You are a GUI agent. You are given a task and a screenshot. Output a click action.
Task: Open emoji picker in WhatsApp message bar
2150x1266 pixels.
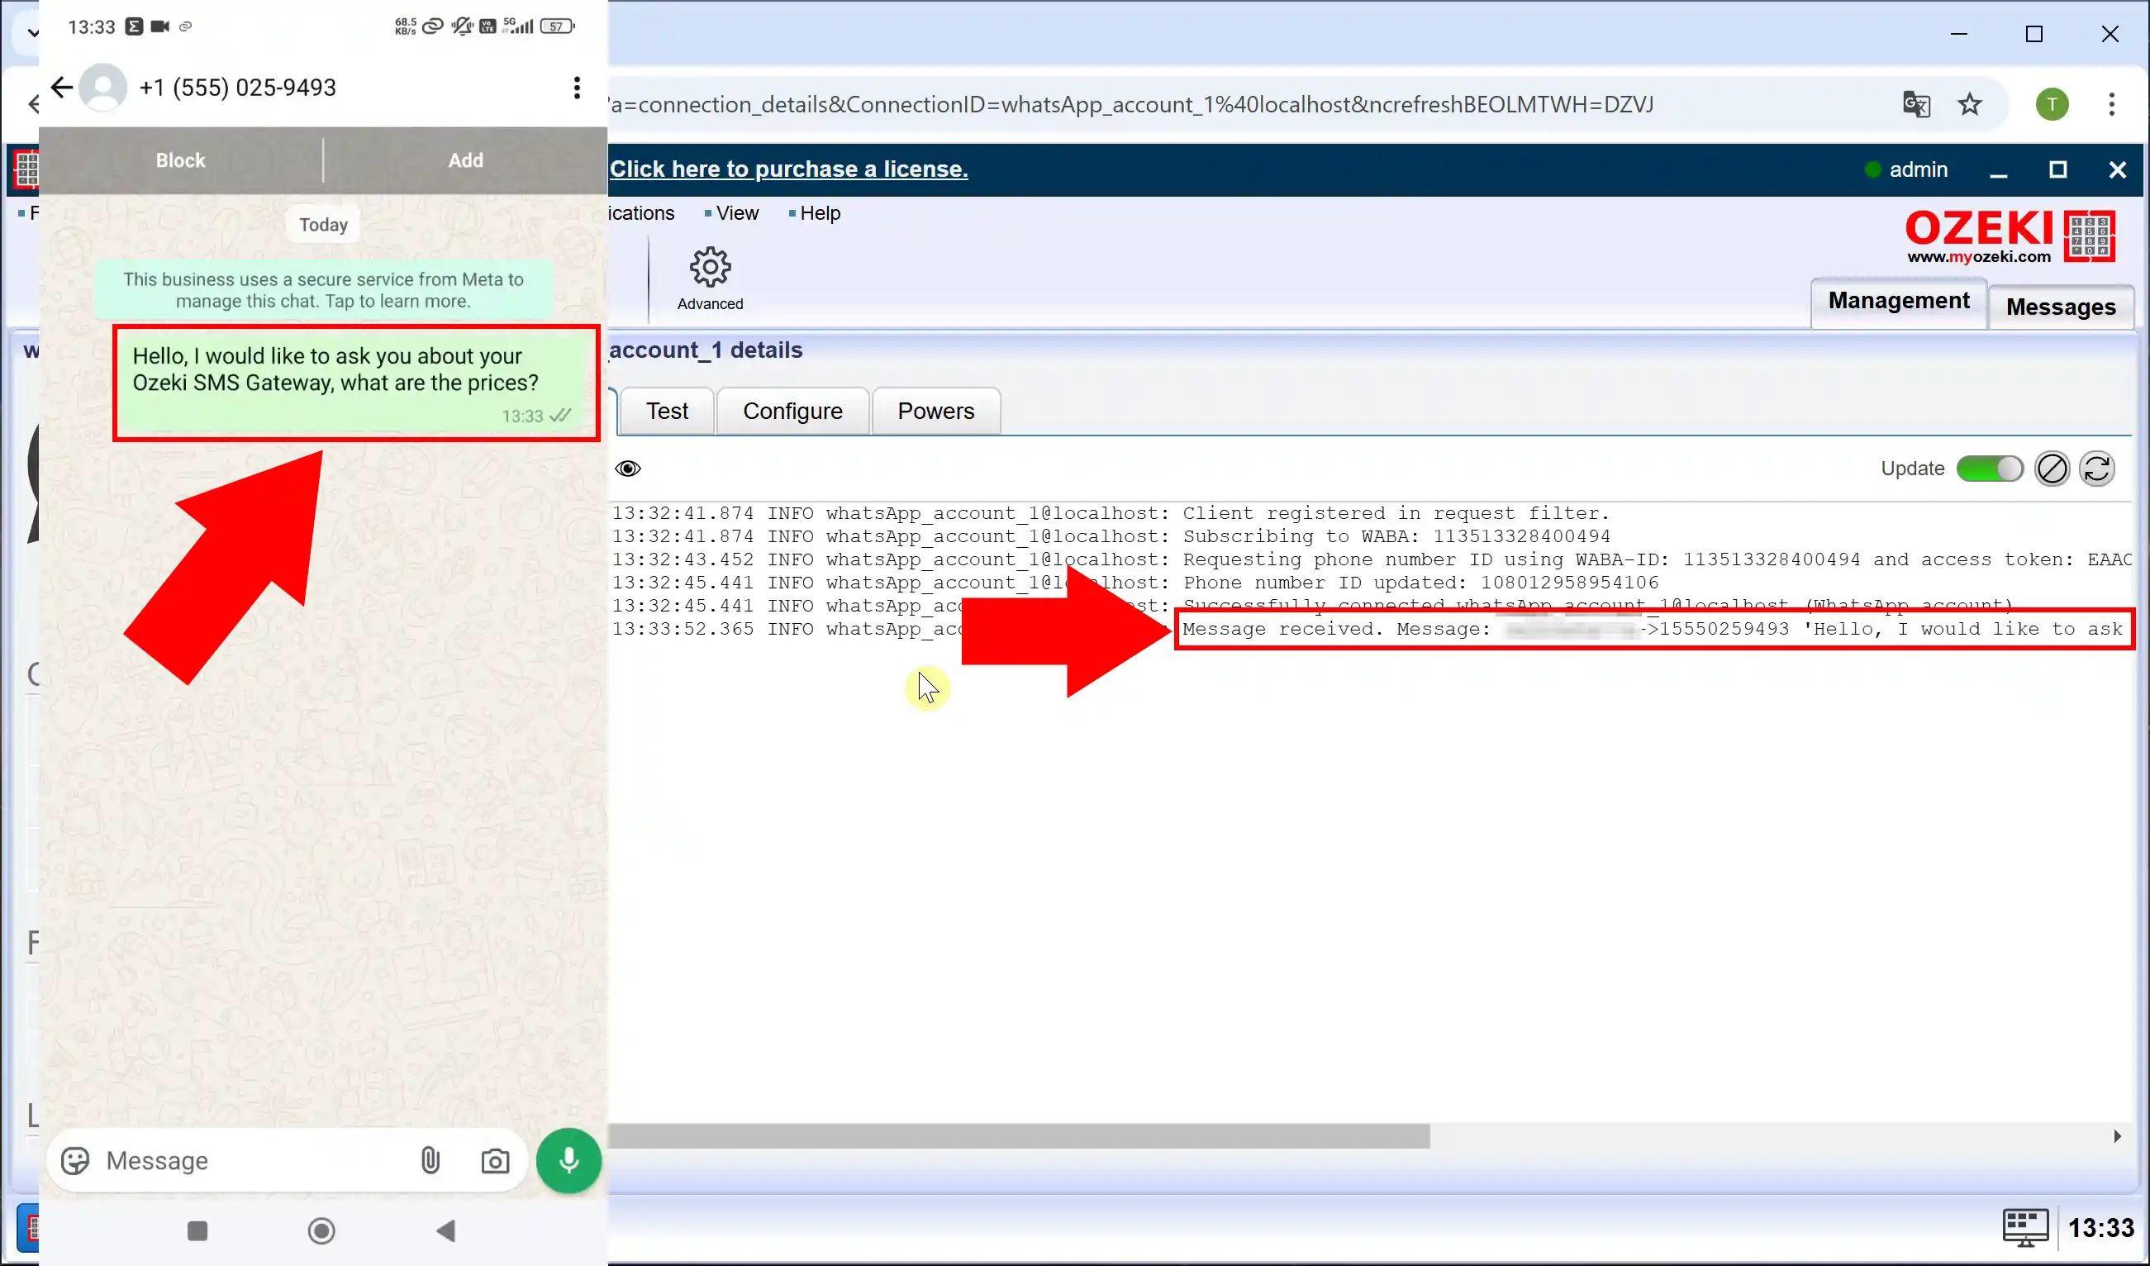pyautogui.click(x=75, y=1160)
